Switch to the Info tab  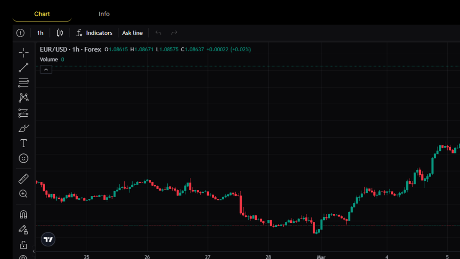104,14
